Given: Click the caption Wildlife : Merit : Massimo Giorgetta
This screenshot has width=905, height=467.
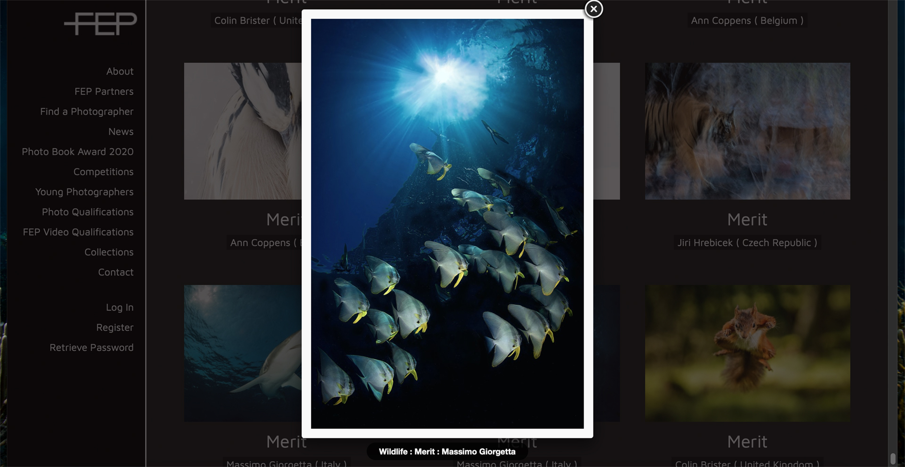Looking at the screenshot, I should tap(447, 452).
